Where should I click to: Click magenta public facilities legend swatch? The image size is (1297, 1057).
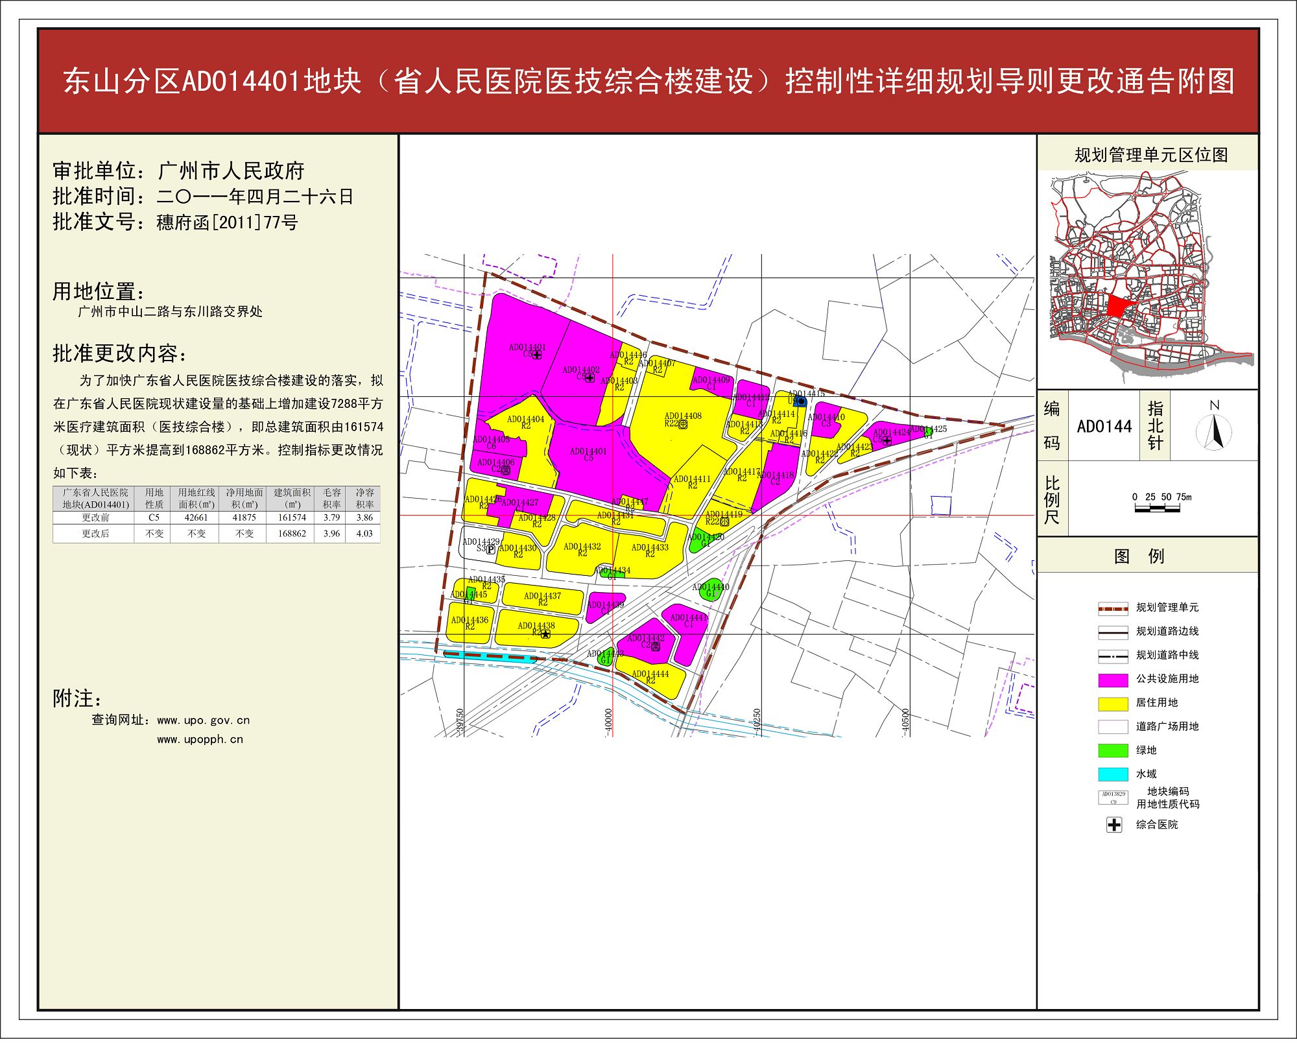point(1113,680)
